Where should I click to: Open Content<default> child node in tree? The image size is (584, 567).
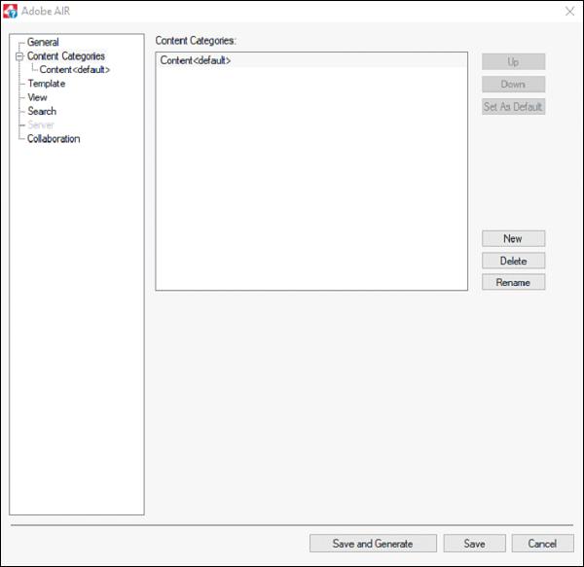pos(74,70)
